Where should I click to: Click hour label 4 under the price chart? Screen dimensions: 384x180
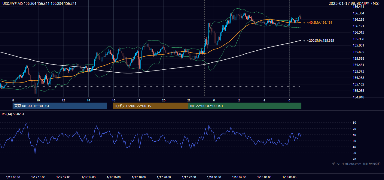click(x=264, y=100)
